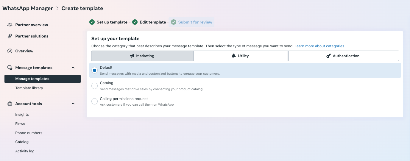410x161 pixels.
Task: Click the Message templates chat bubbles icon
Action: tap(10, 68)
